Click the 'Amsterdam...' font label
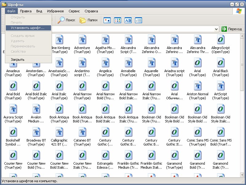Viewport: 246px width, 185px height. 36,73
